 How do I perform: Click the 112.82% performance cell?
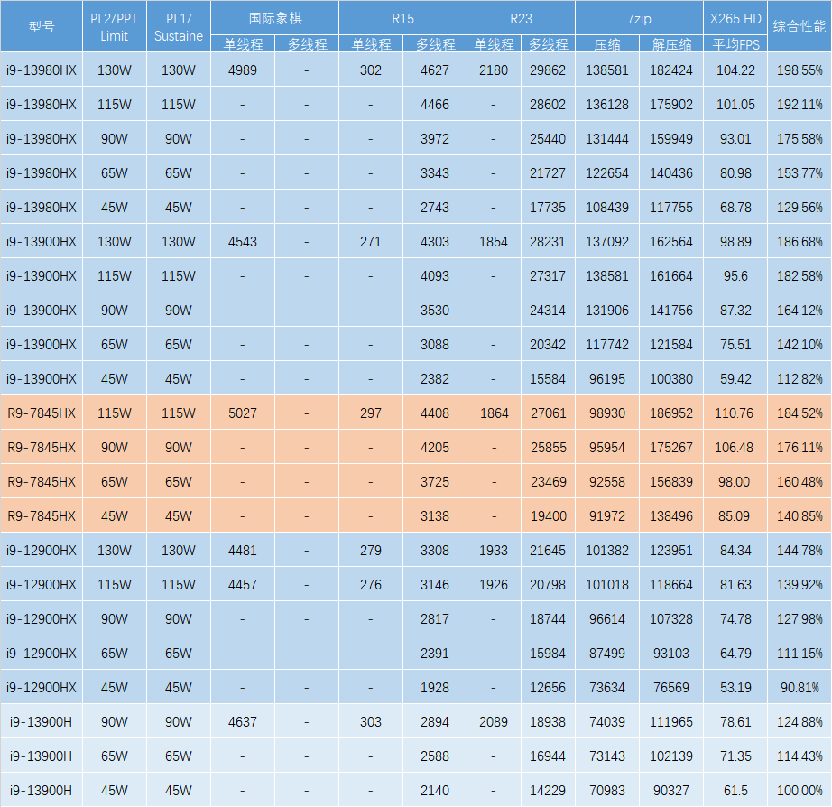pos(800,378)
